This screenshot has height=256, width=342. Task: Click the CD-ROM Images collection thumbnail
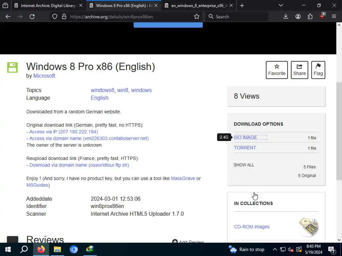[309, 227]
